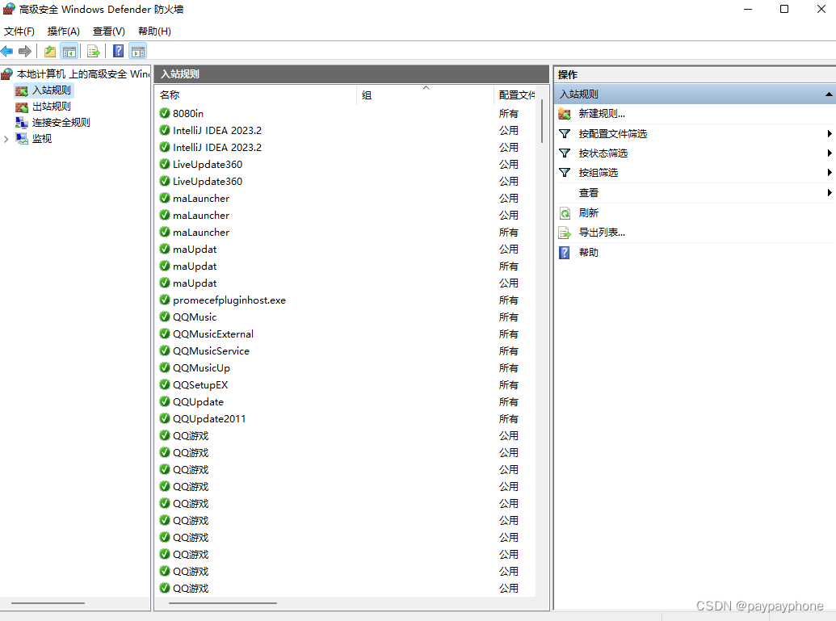Open the 帮助(H) menu
Viewport: 836px width, 621px height.
[x=154, y=31]
